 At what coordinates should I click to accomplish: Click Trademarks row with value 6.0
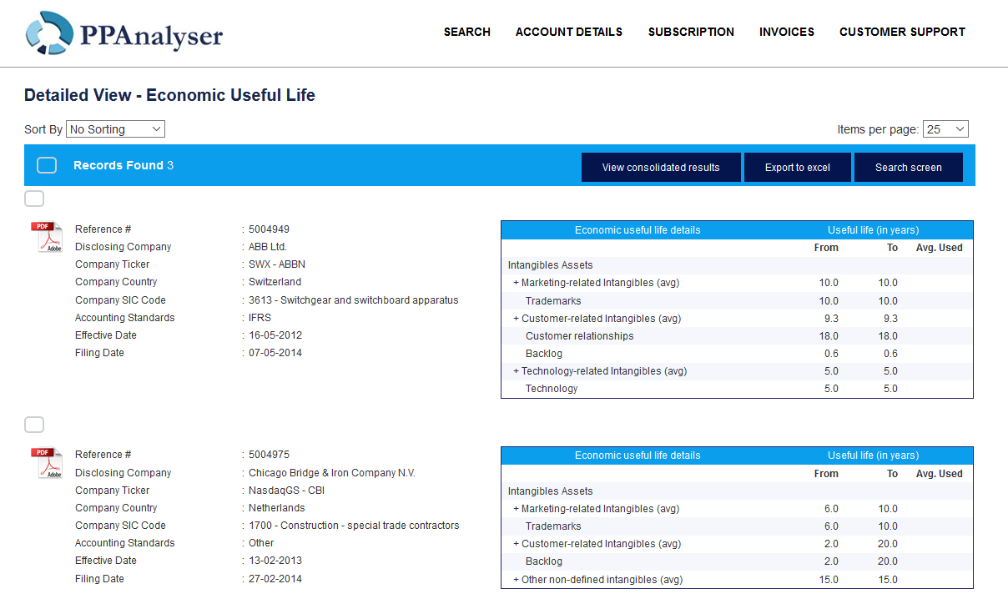click(x=737, y=526)
